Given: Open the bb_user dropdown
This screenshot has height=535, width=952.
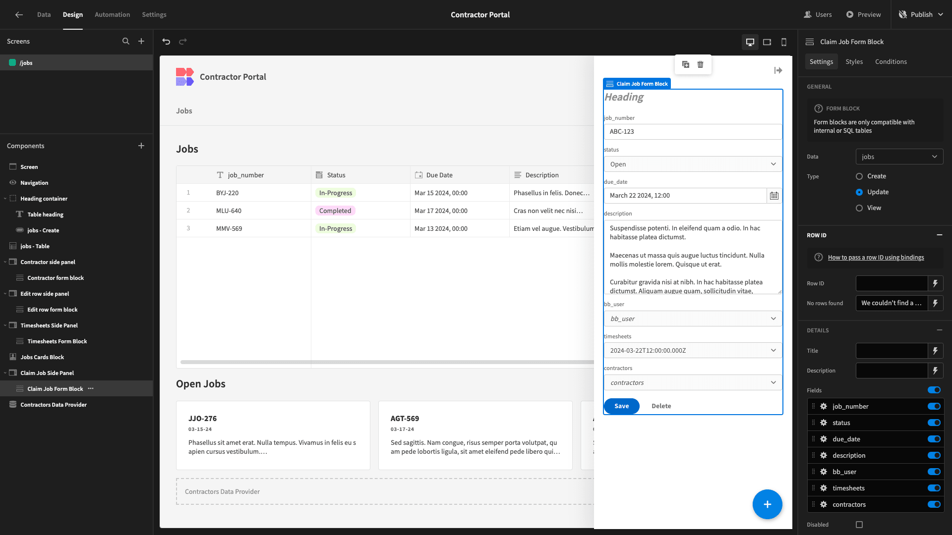Looking at the screenshot, I should [x=693, y=319].
